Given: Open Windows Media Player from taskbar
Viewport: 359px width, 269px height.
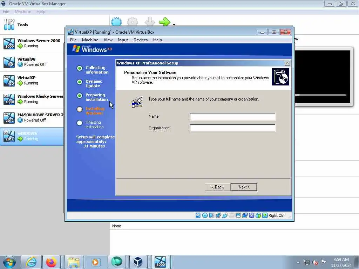Looking at the screenshot, I should click(95, 262).
